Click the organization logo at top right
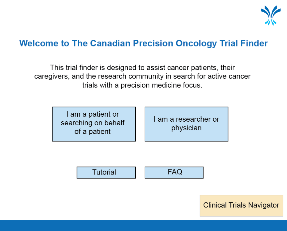 click(270, 15)
